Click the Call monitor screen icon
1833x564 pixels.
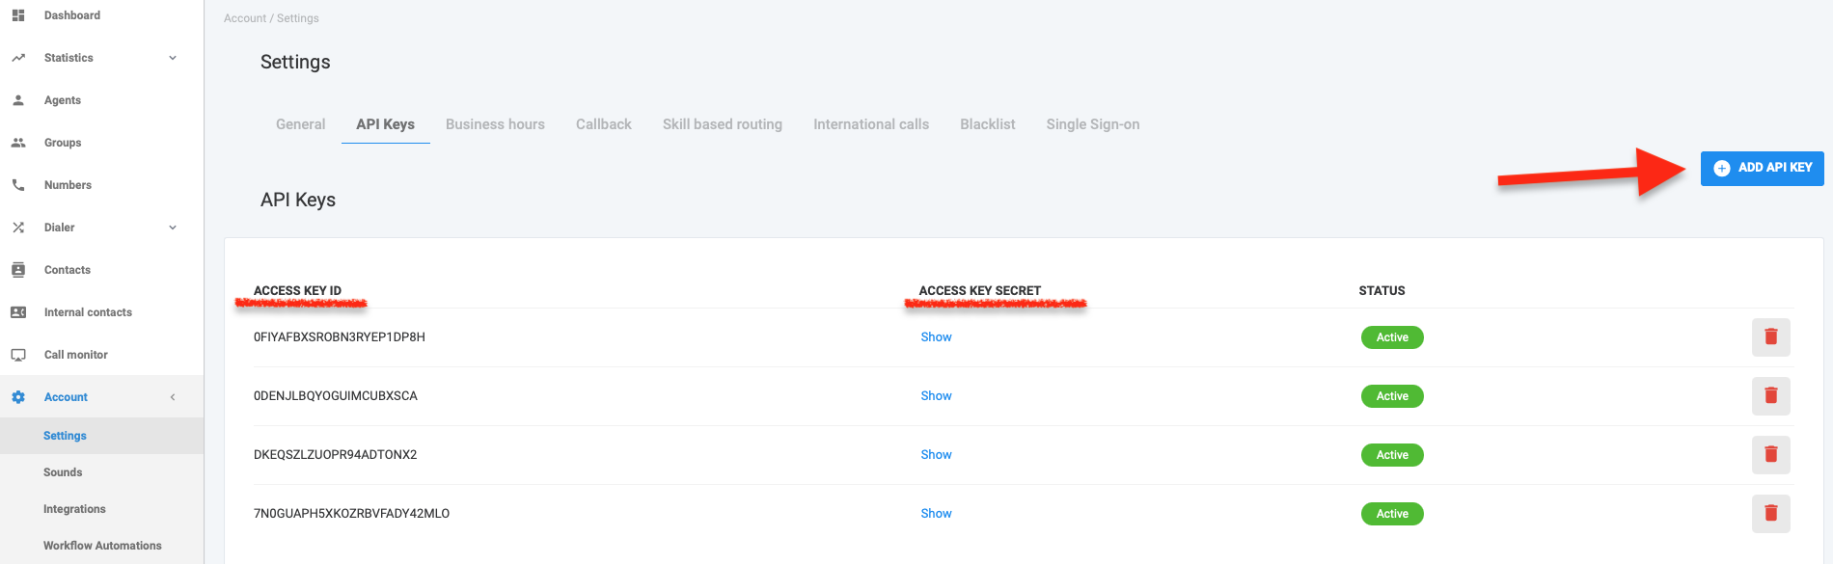click(18, 354)
